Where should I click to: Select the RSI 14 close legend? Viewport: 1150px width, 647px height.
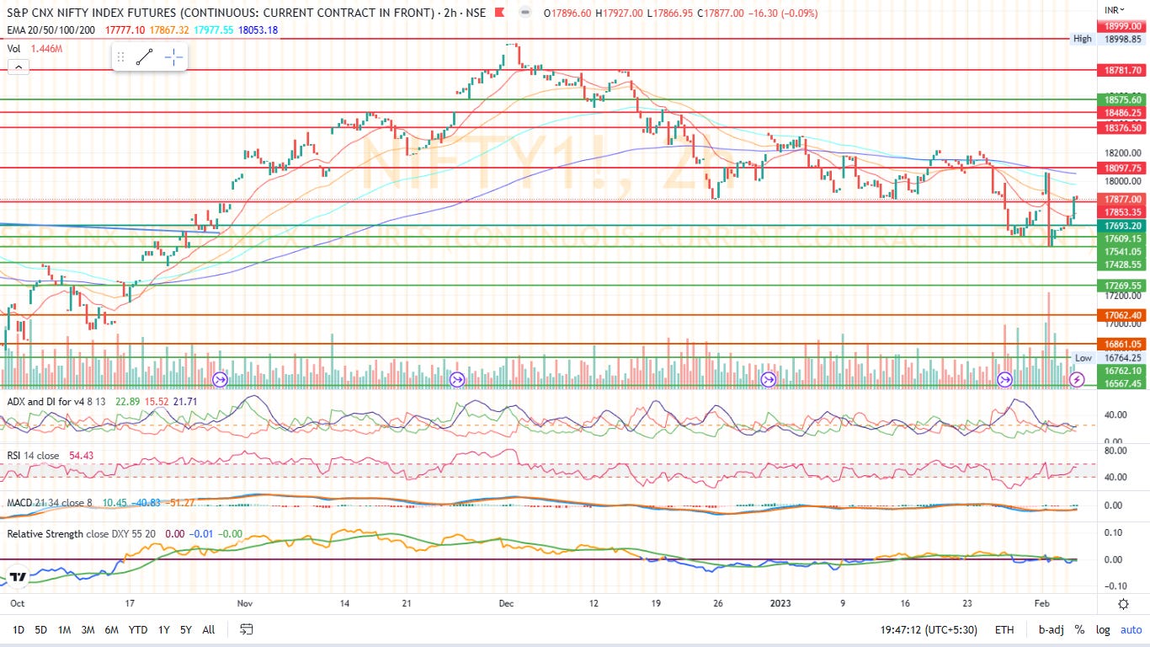click(33, 456)
